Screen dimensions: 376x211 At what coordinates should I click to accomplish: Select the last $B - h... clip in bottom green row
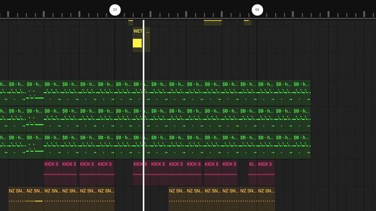point(301,146)
